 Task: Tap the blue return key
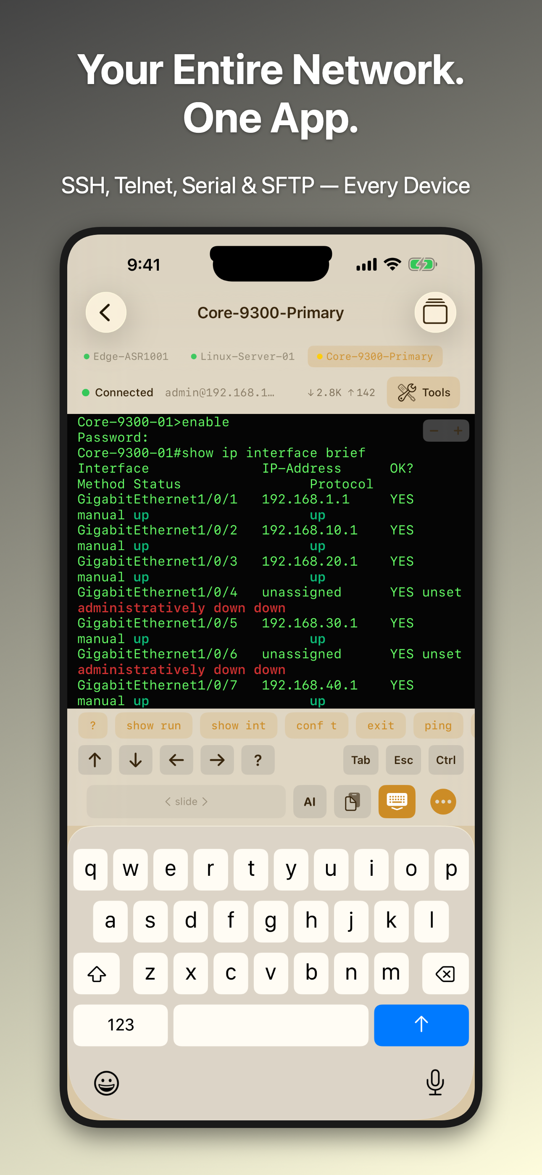tap(421, 1025)
